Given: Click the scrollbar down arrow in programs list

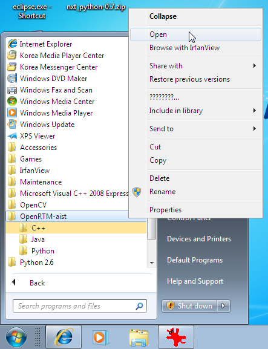Looking at the screenshot, I should click(x=152, y=263).
